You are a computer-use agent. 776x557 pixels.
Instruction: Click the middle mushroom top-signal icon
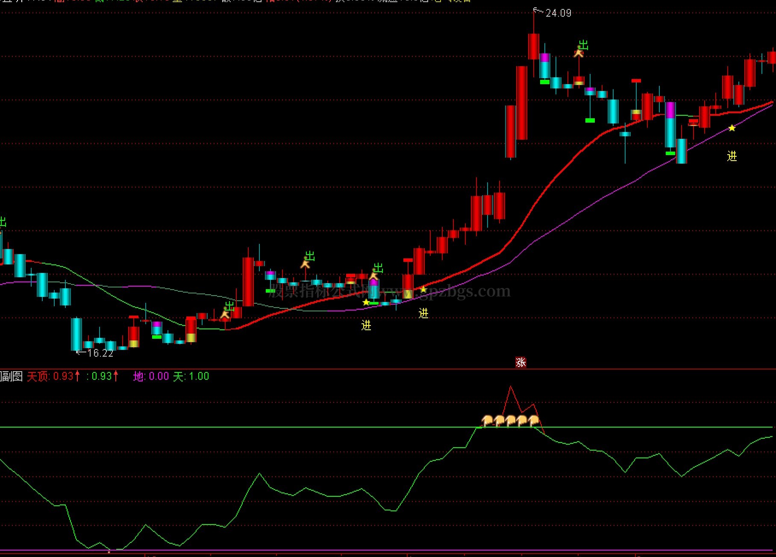pos(510,421)
